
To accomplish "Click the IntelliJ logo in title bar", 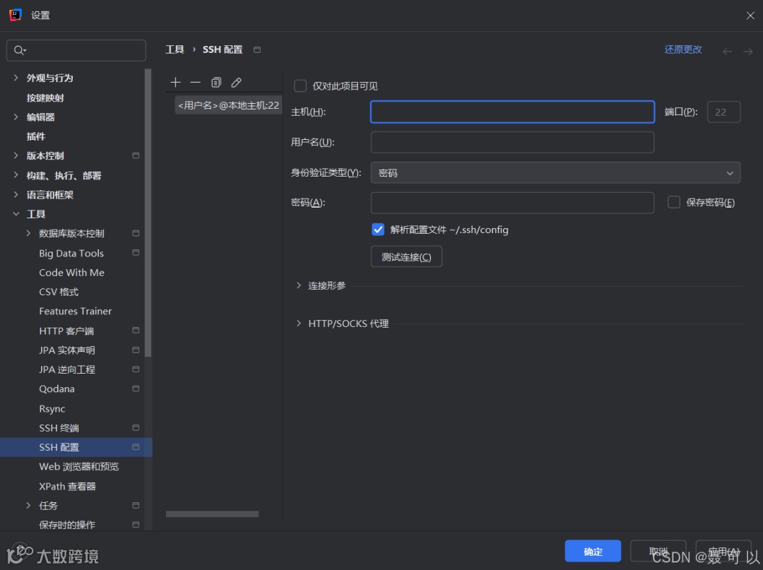I will click(15, 15).
